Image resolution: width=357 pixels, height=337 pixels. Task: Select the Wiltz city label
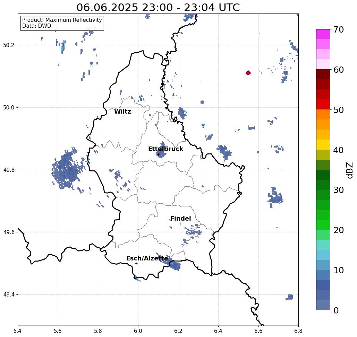click(x=122, y=112)
